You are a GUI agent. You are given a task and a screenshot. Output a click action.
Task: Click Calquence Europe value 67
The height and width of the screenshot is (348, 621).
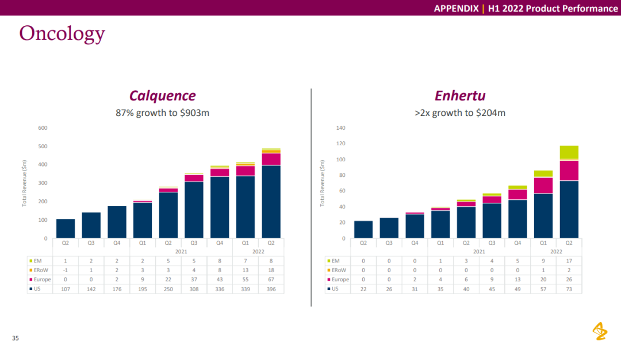(x=271, y=280)
